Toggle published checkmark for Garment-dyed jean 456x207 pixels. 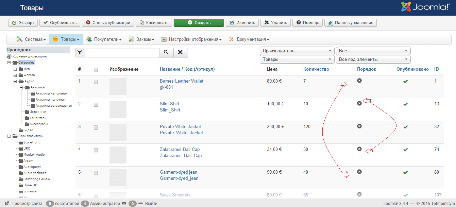[x=405, y=172]
